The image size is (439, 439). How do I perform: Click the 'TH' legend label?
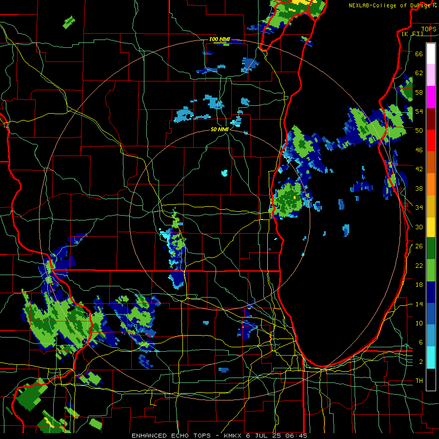click(419, 381)
